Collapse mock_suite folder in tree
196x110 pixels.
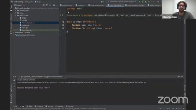pos(16,16)
